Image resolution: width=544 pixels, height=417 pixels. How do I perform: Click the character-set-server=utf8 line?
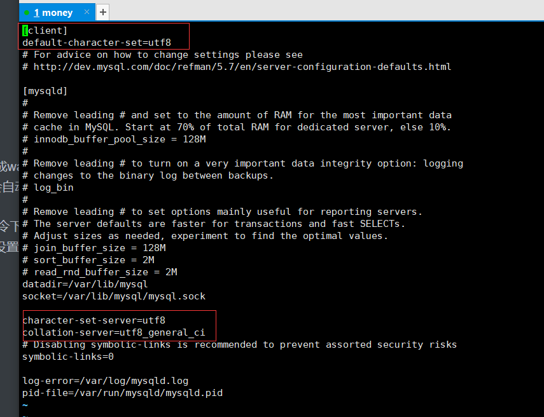[94, 320]
